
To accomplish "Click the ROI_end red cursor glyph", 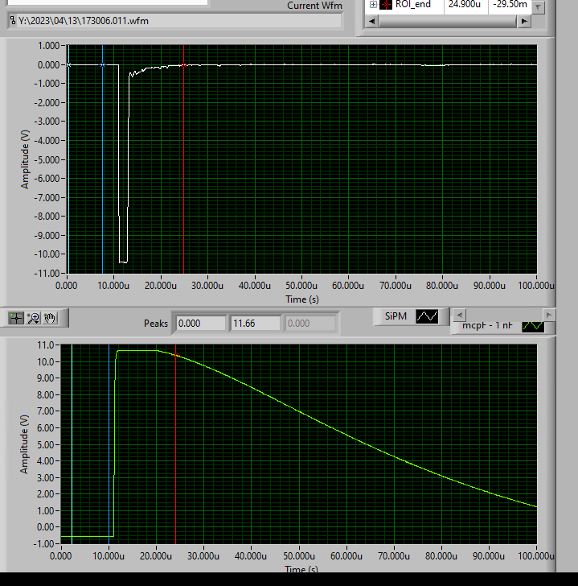I will click(x=386, y=5).
